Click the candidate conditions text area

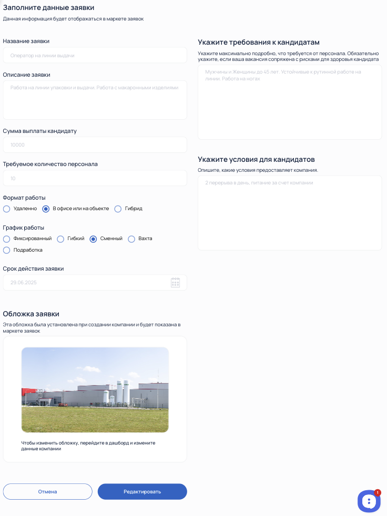(x=290, y=213)
